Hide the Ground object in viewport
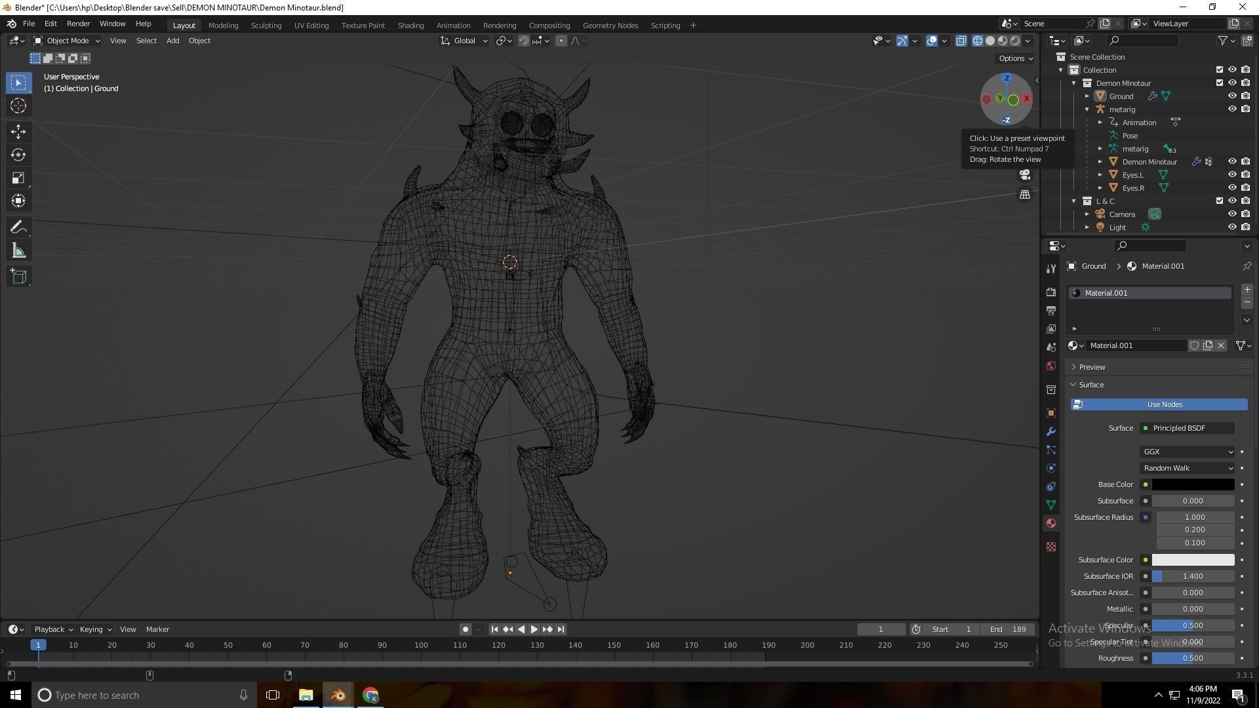Screen dimensions: 1259x708 click(1232, 96)
